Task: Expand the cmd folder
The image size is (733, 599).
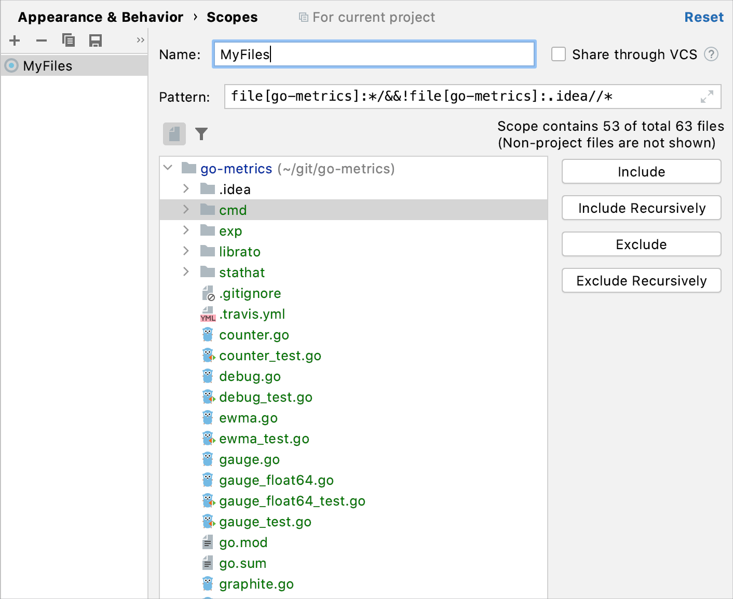Action: (186, 210)
